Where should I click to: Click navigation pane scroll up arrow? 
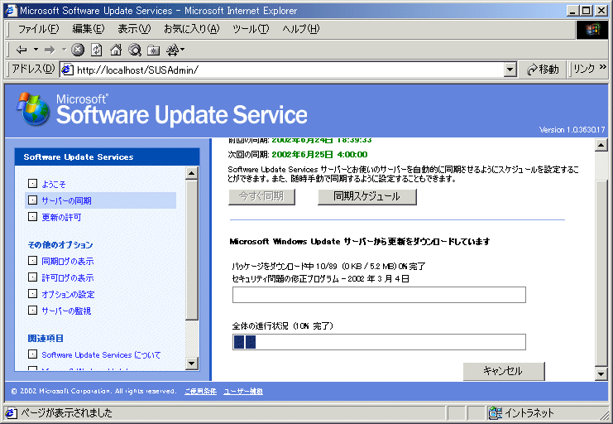pyautogui.click(x=192, y=173)
